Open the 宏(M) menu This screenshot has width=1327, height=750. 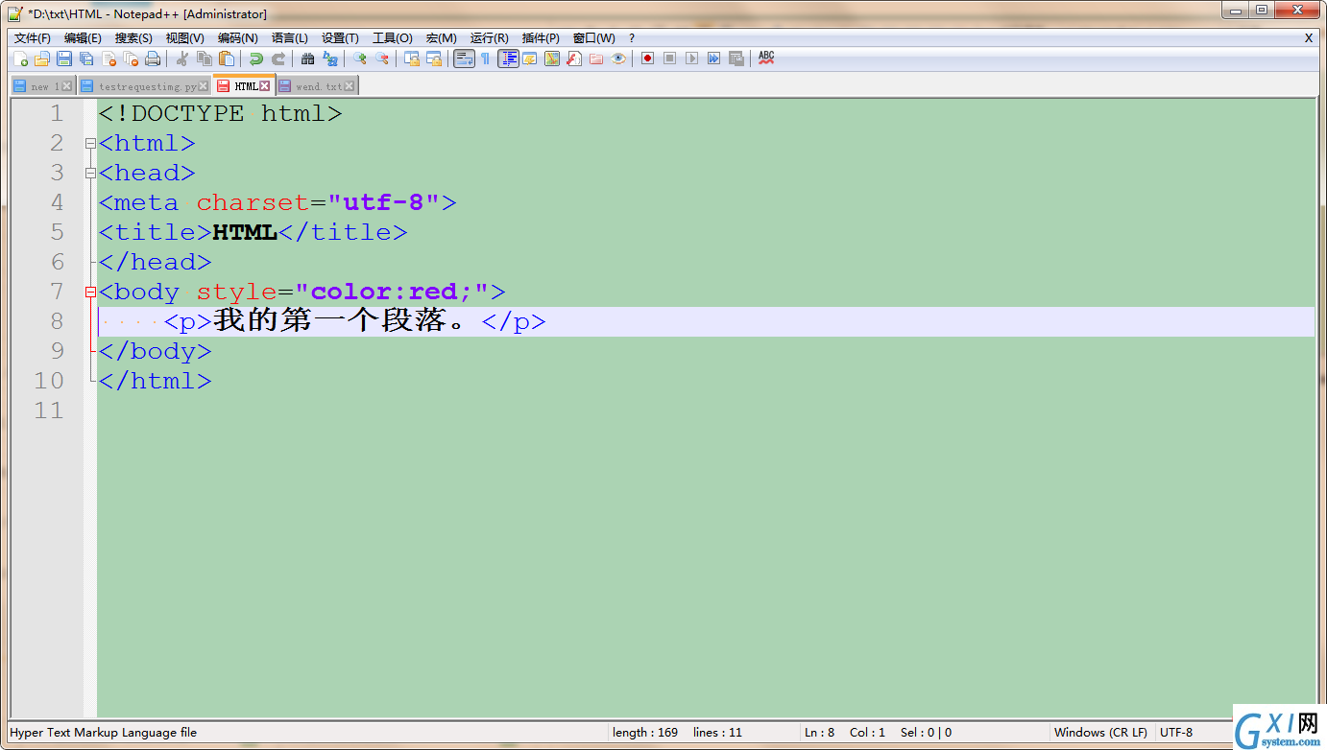point(442,38)
